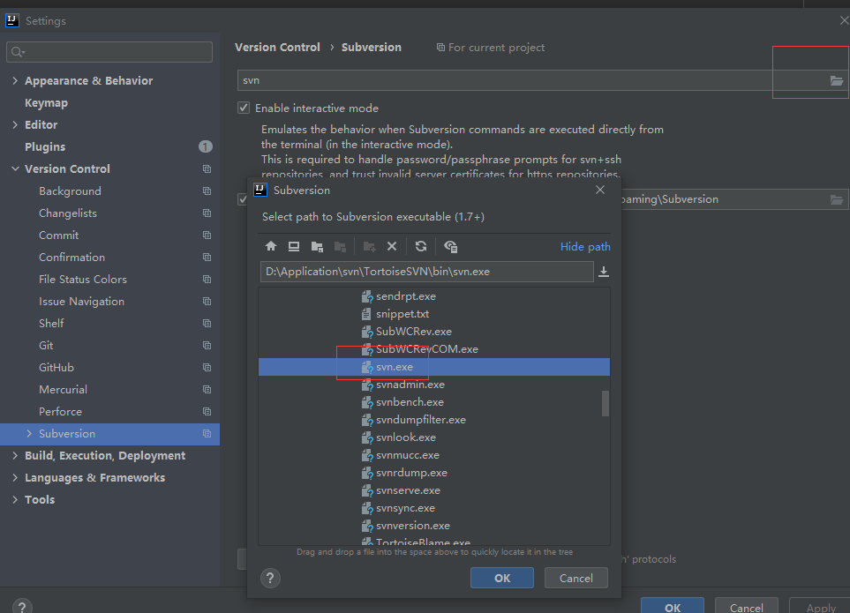
Task: Select svndumpfilter.exe in the file tree
Action: coord(433,420)
